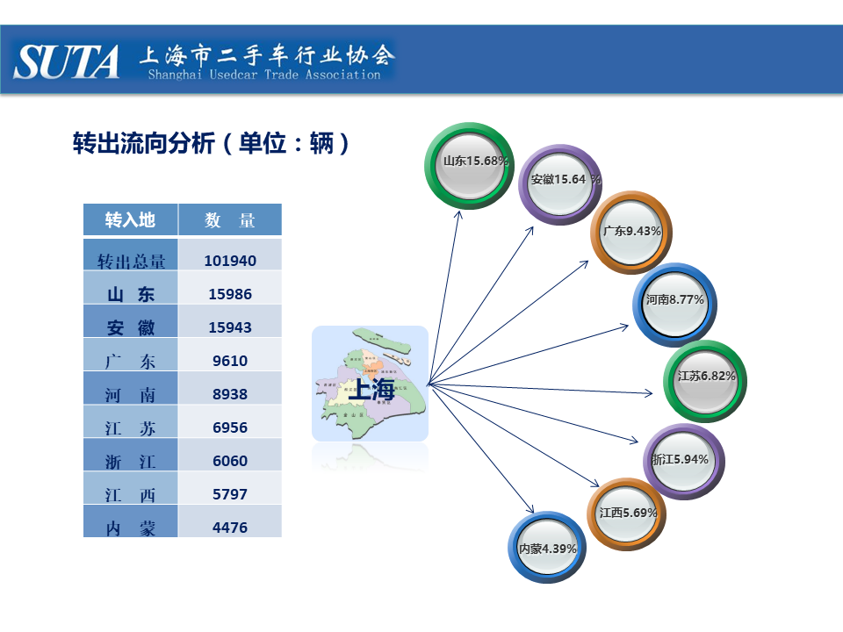Click the 江西5.69% orange circle
Viewport: 843px width, 632px height.
[625, 514]
